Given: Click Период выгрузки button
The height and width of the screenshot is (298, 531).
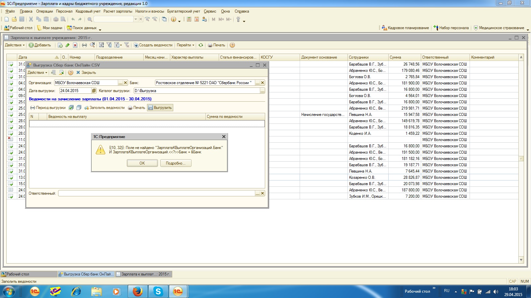Looking at the screenshot, I should coord(48,108).
